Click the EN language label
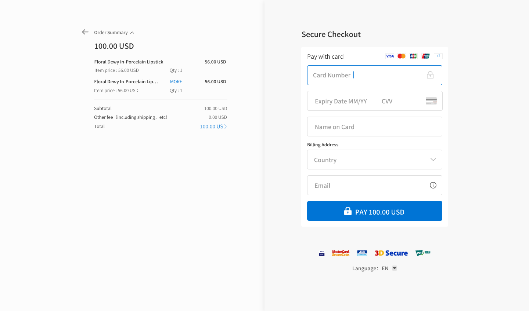 coord(385,268)
